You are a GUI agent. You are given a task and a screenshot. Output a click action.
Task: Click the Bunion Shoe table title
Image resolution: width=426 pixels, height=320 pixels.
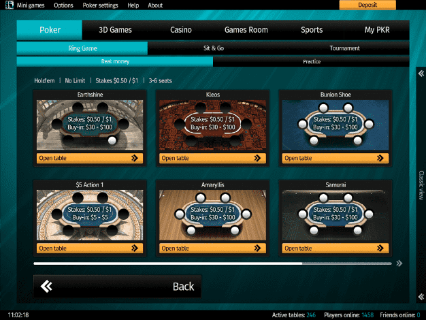click(x=335, y=95)
